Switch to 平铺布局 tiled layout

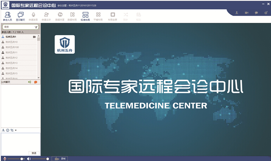(x=98, y=16)
